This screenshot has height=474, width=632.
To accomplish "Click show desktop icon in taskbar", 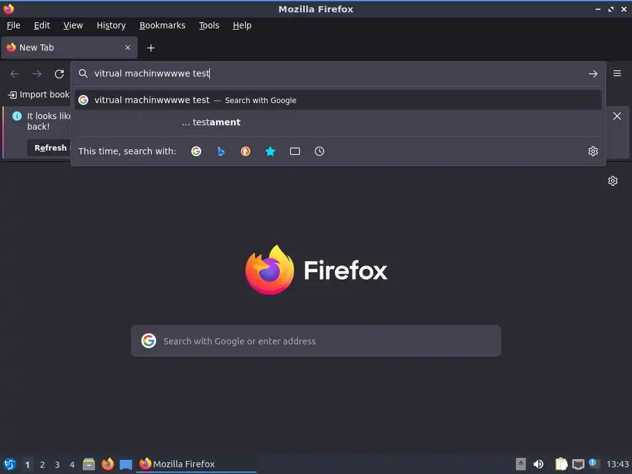I will 126,465.
